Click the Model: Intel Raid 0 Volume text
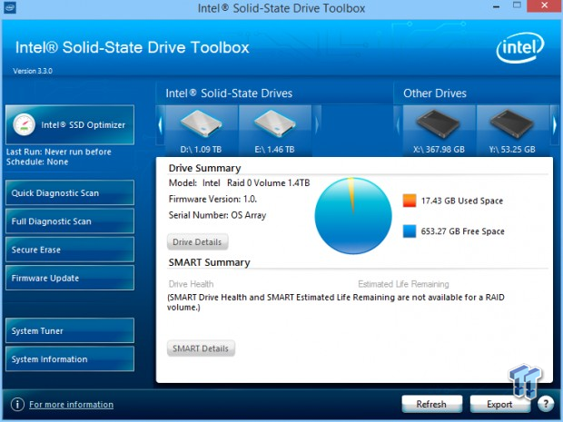 coord(239,183)
